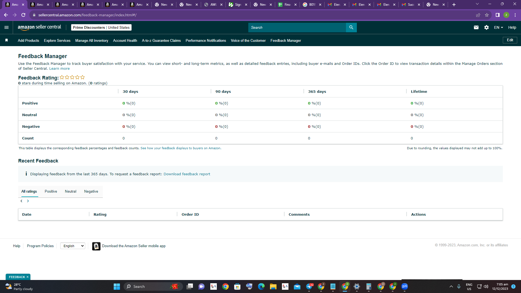Screen dimensions: 521x293
Task: Open Performance Notifications
Action: (206, 40)
